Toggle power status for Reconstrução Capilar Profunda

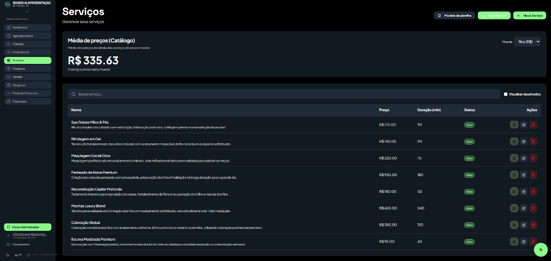click(x=514, y=192)
